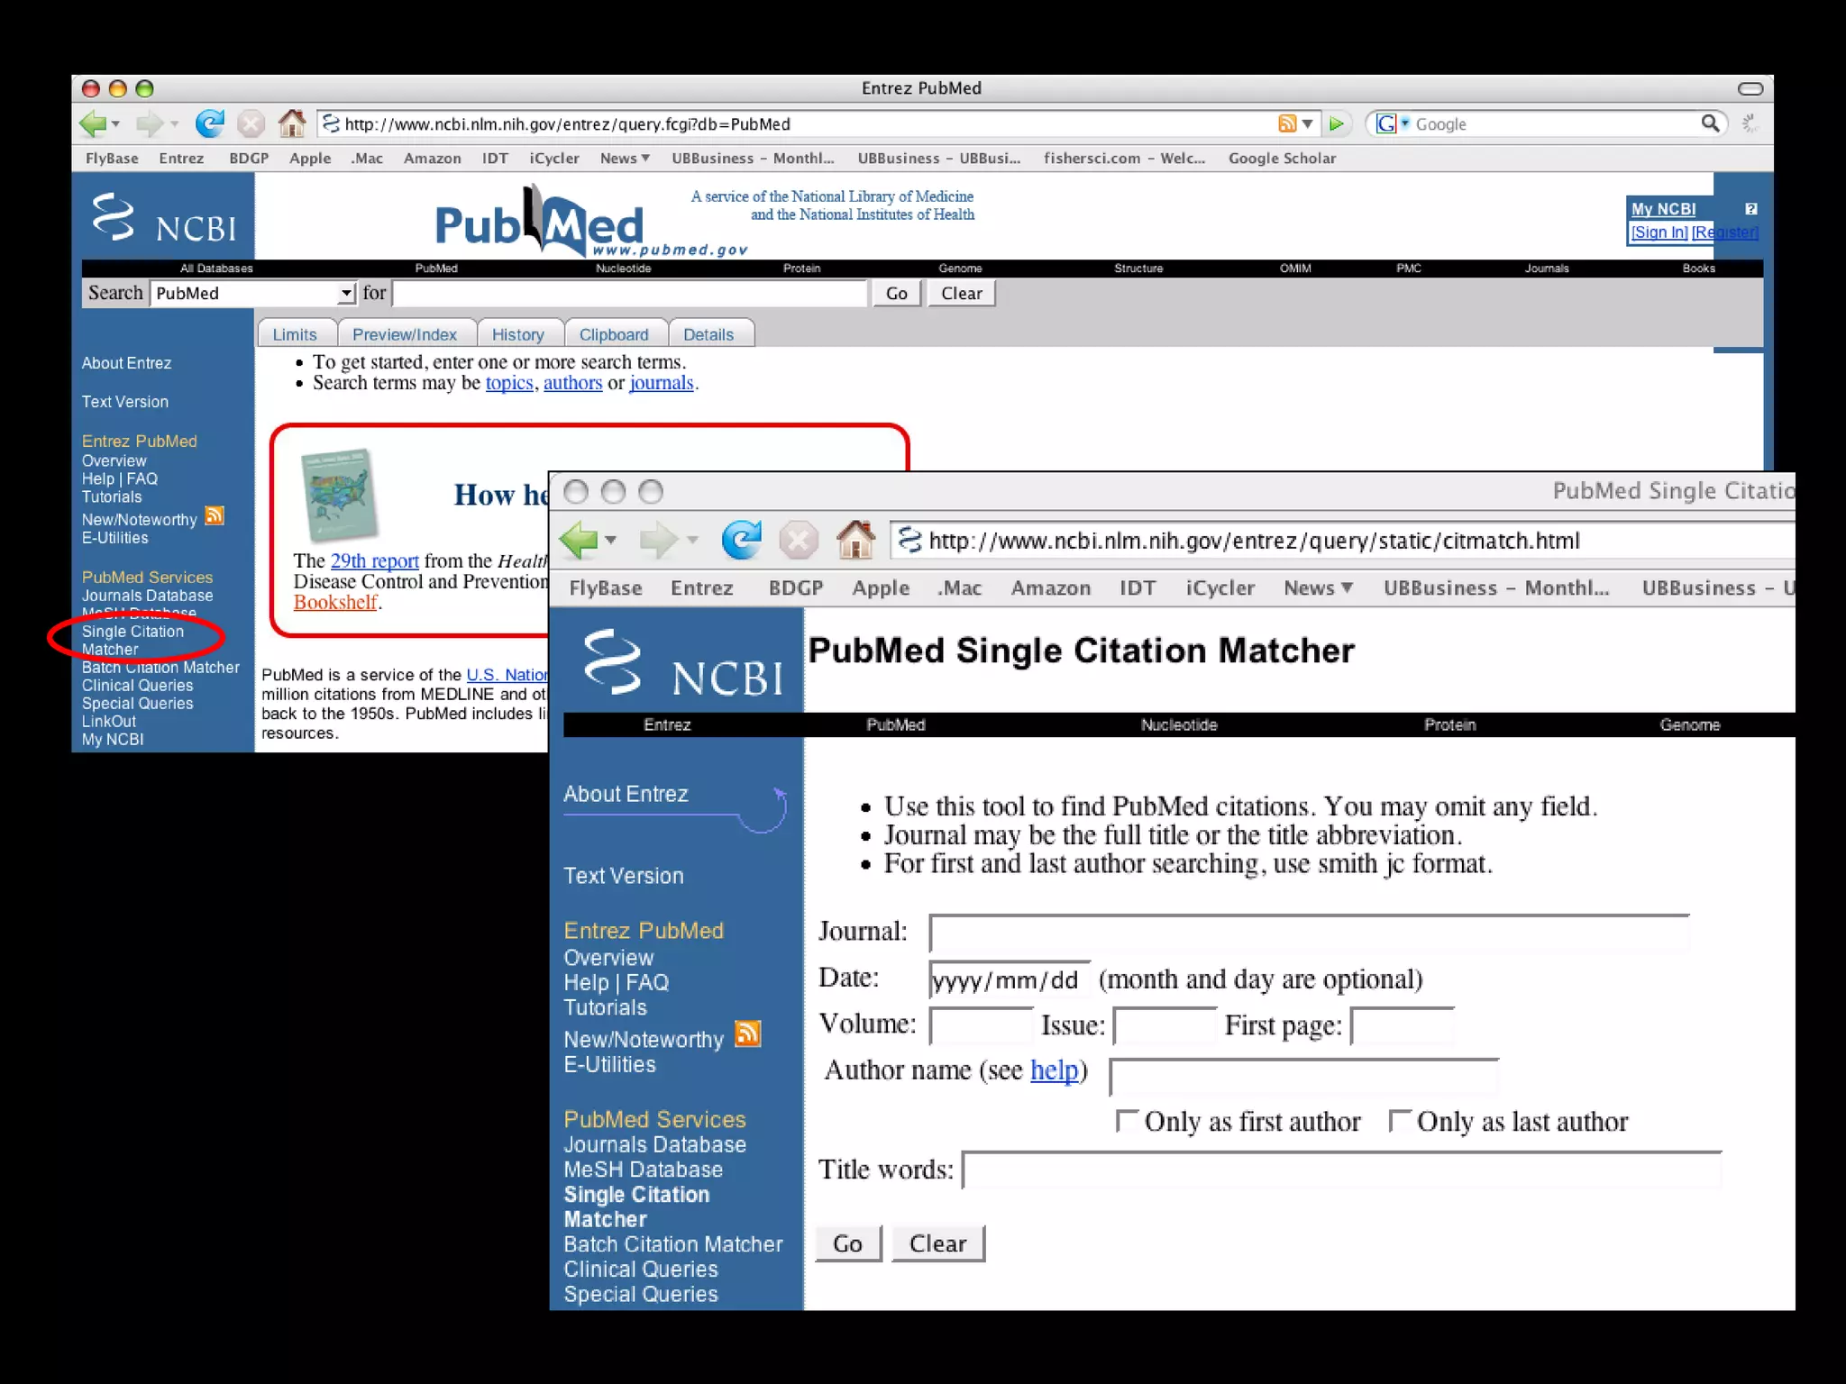
Task: Click into the Journal text field
Action: 1308,933
